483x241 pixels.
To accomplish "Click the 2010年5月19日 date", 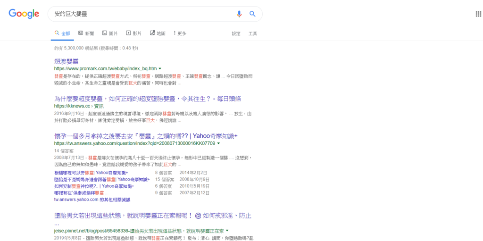I will [x=194, y=186].
